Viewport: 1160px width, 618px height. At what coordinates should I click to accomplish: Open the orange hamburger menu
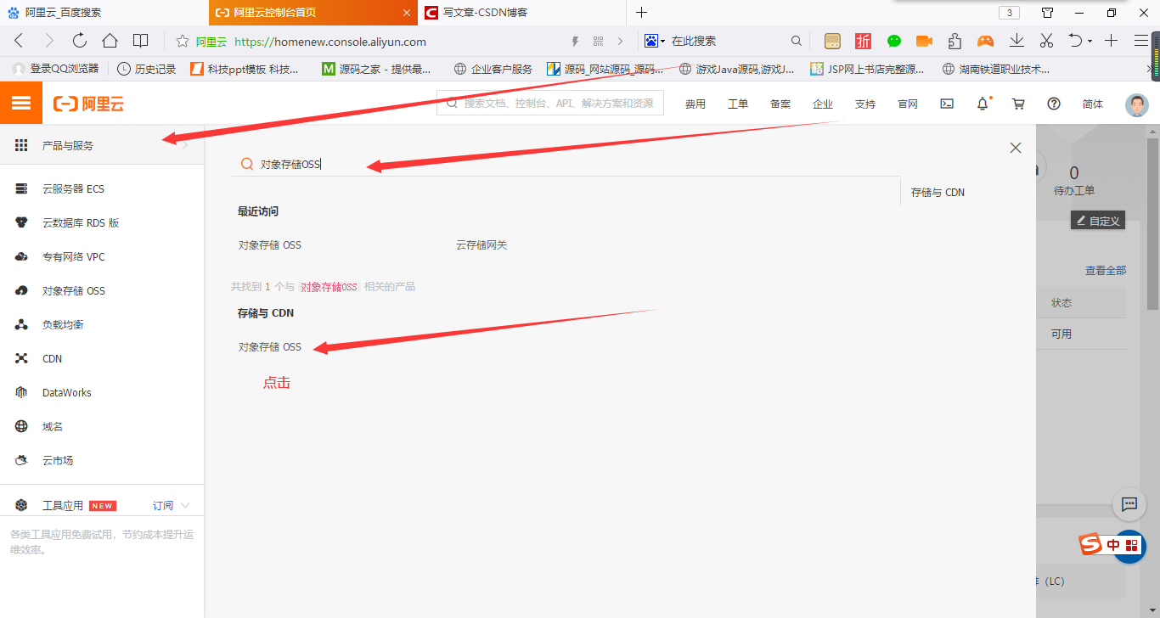(x=20, y=102)
